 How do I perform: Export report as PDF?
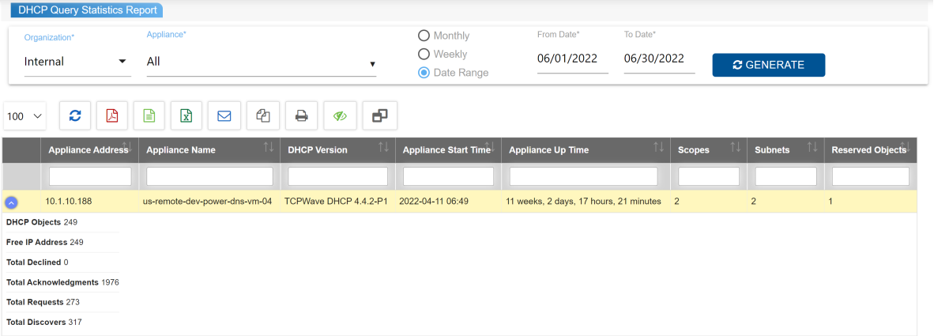[x=112, y=115]
